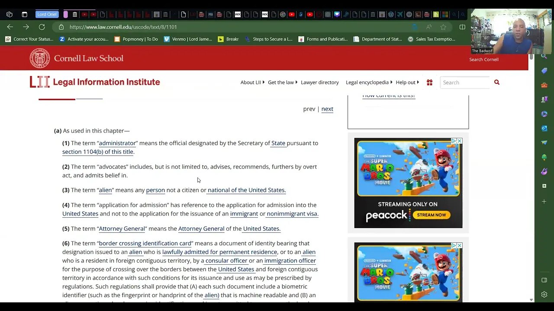Follow section 1104(b) of this title link
This screenshot has height=311, width=554.
(98, 152)
